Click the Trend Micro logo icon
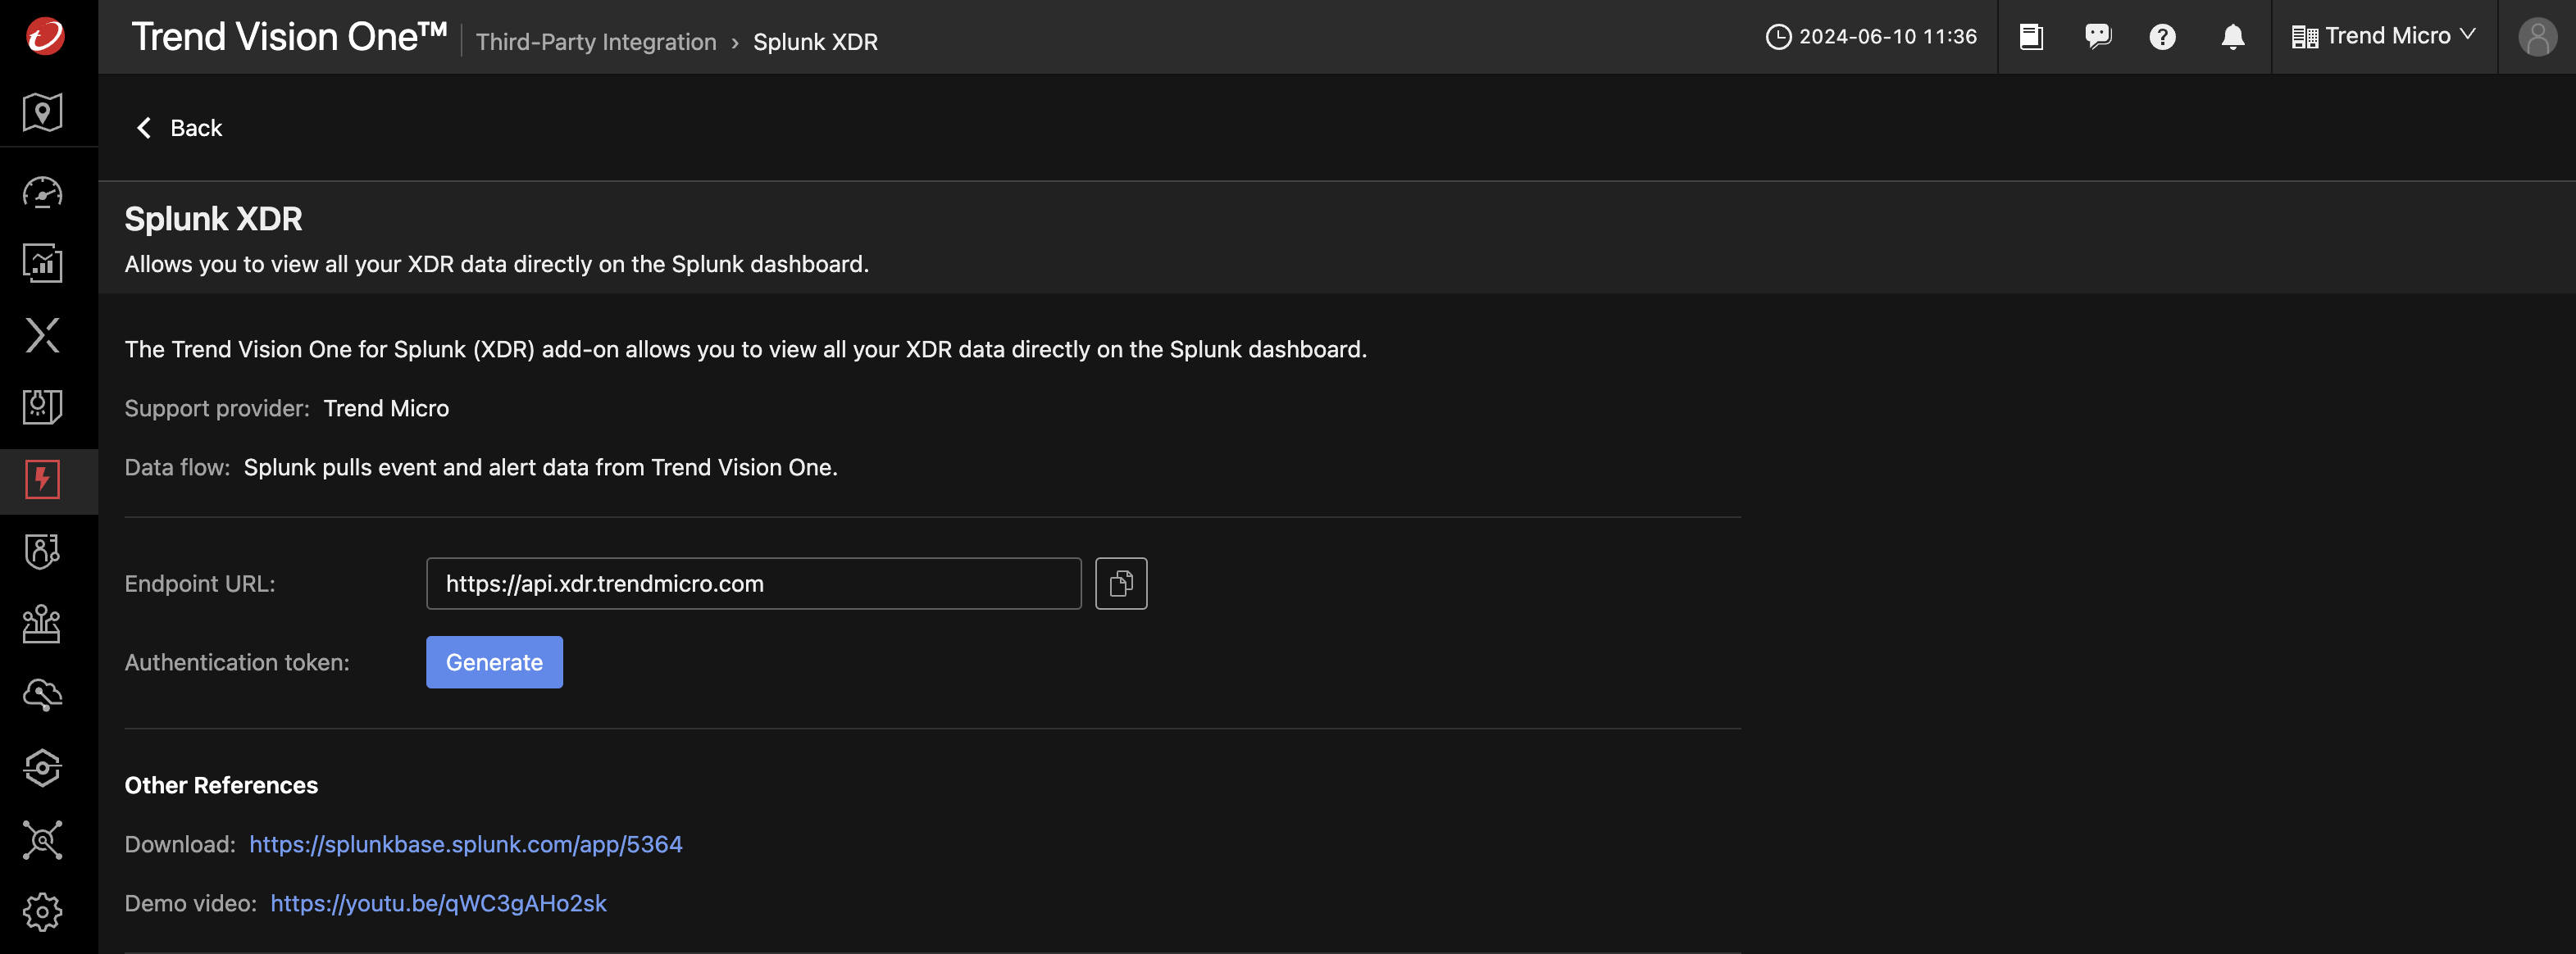 45,36
